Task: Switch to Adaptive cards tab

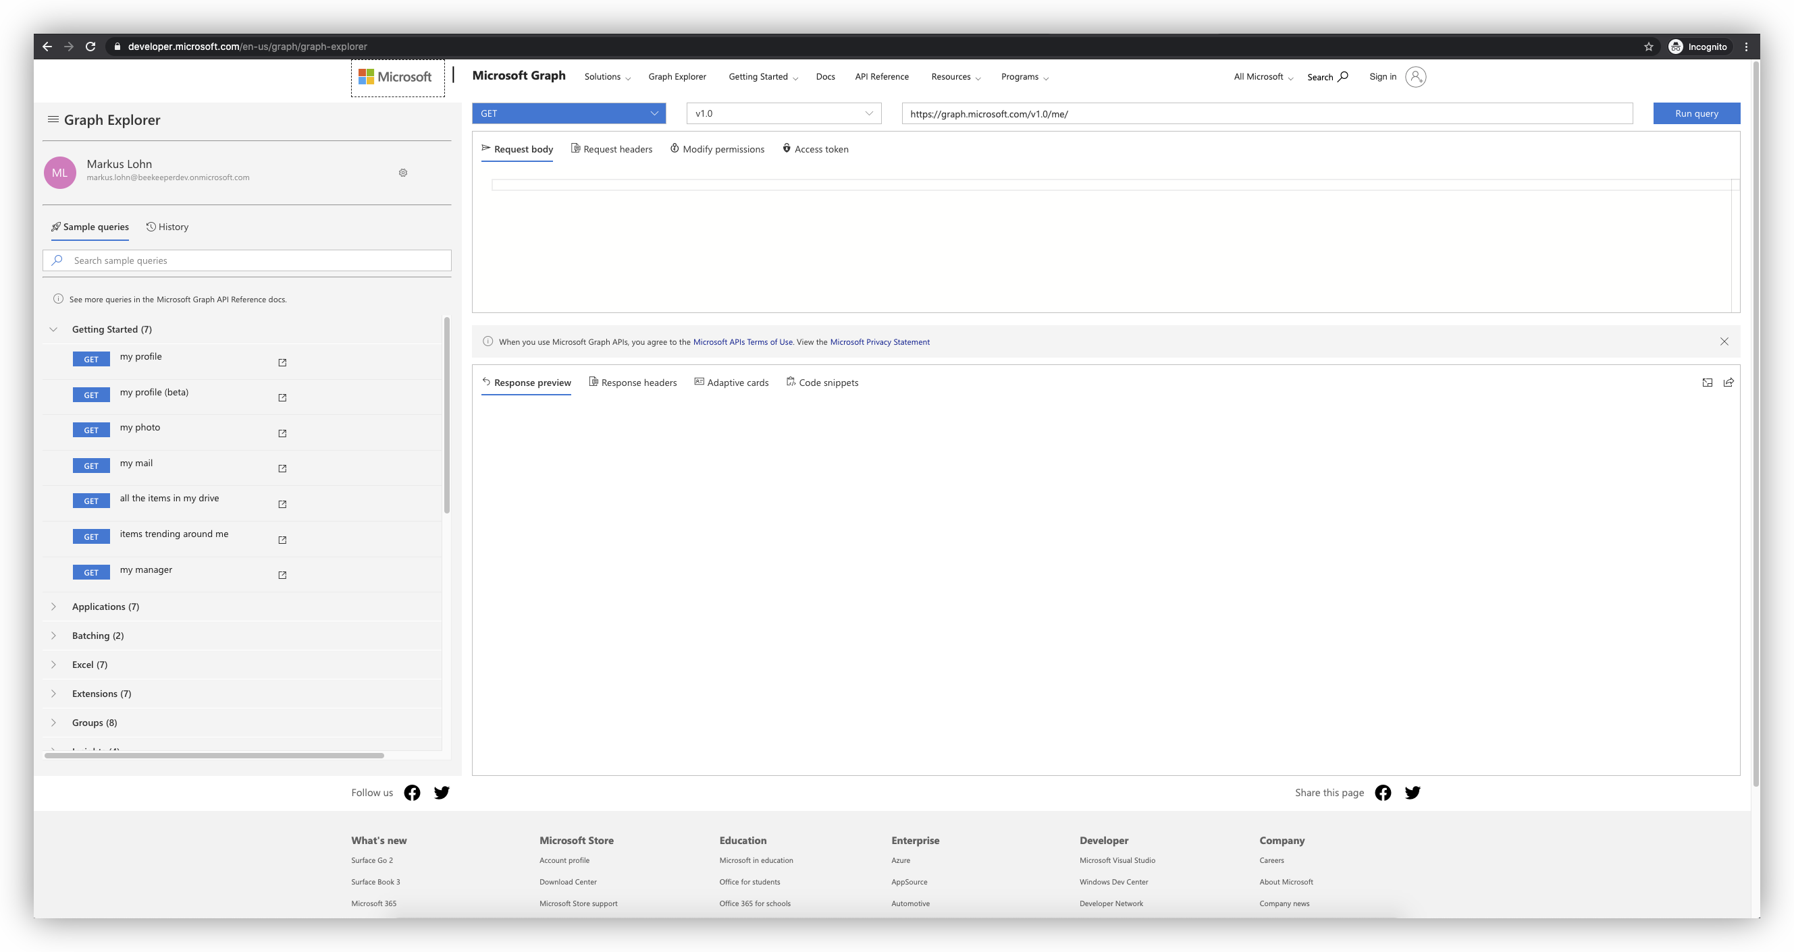Action: pos(731,383)
